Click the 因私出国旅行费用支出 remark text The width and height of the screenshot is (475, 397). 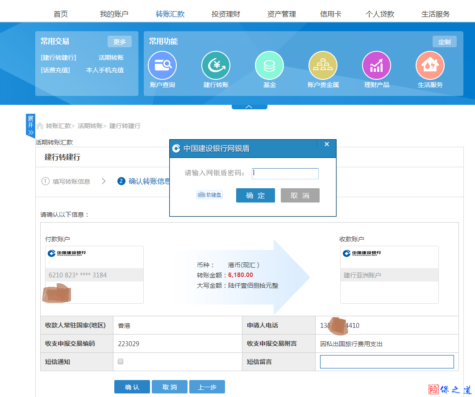point(351,344)
